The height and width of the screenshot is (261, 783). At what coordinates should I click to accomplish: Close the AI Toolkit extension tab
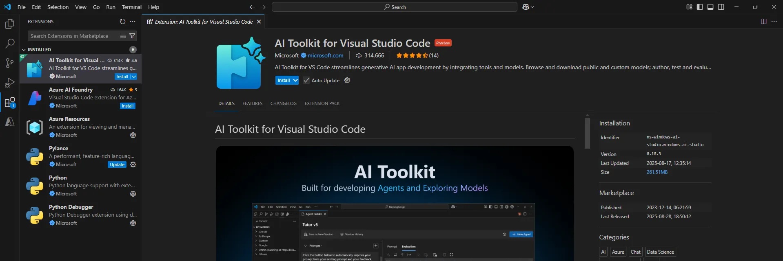259,22
